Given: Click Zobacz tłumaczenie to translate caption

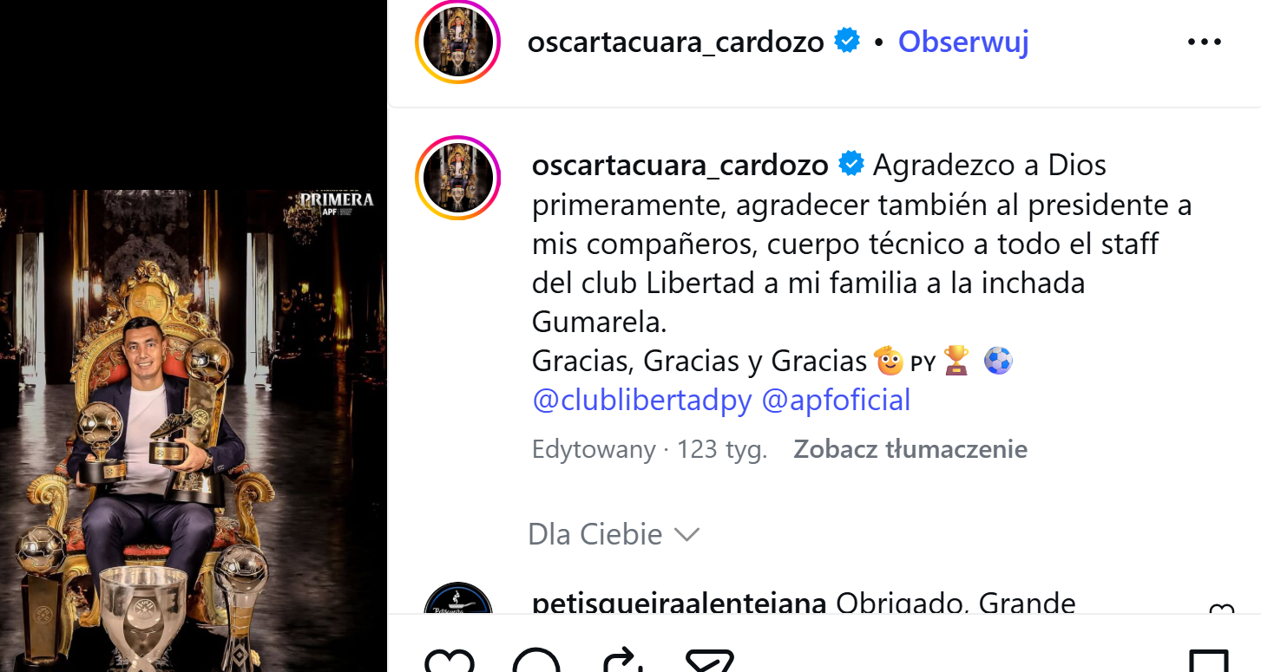Looking at the screenshot, I should (910, 449).
